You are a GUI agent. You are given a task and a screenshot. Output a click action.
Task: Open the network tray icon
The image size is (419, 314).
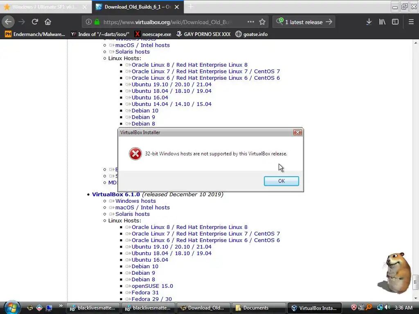click(380, 307)
